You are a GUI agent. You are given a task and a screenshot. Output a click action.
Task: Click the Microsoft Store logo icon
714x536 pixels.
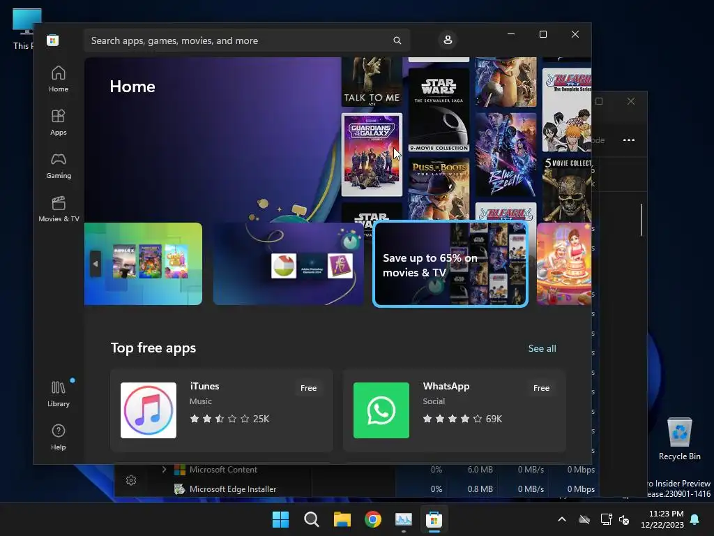pos(52,40)
